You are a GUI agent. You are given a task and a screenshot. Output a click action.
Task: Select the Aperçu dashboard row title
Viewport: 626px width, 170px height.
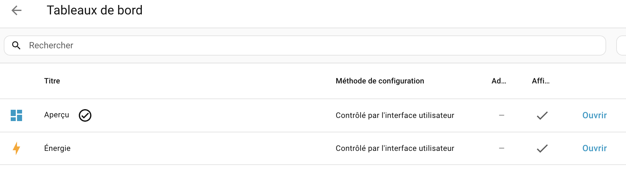pyautogui.click(x=56, y=115)
